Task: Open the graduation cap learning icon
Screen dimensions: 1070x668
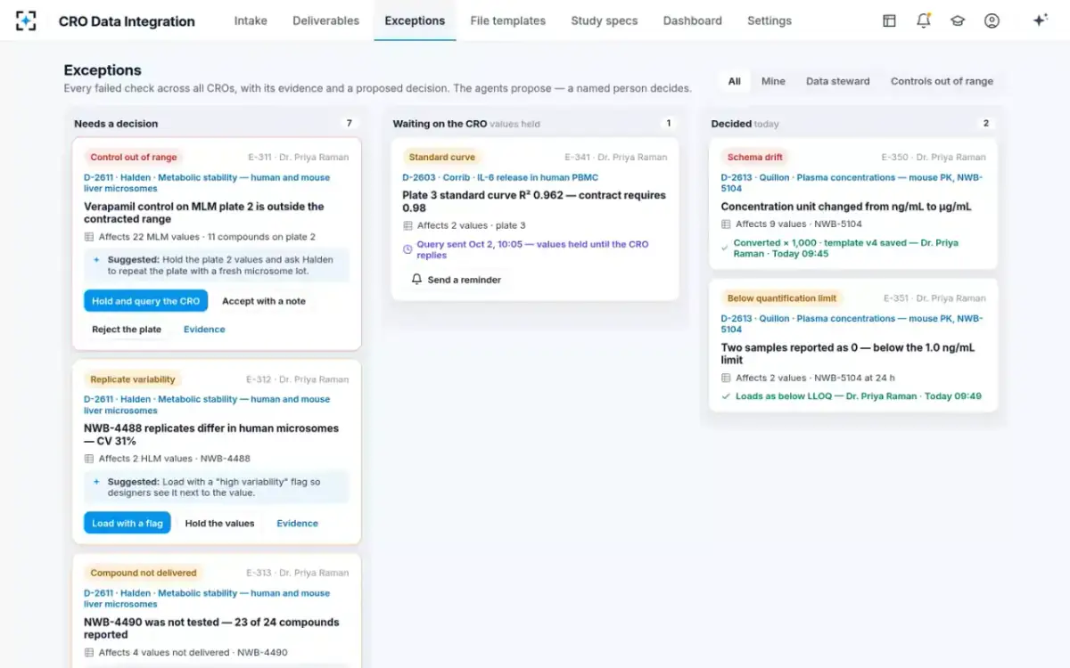Action: click(958, 20)
